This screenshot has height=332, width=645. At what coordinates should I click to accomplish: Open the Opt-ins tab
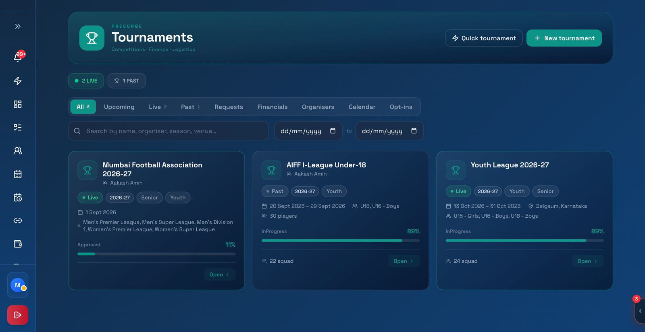tap(401, 107)
